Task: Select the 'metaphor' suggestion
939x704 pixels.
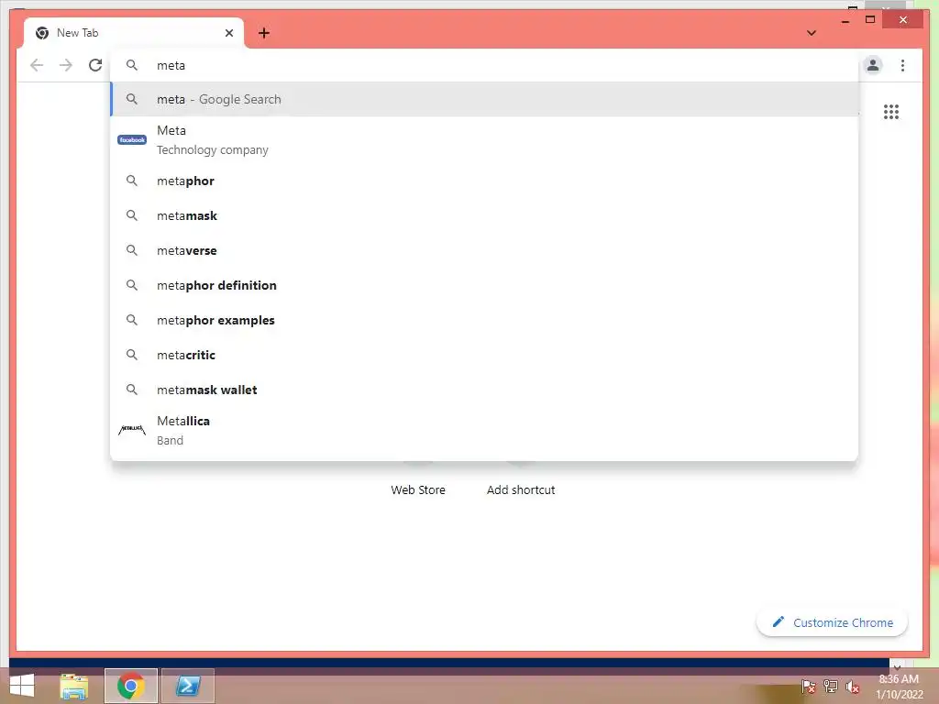Action: (484, 181)
